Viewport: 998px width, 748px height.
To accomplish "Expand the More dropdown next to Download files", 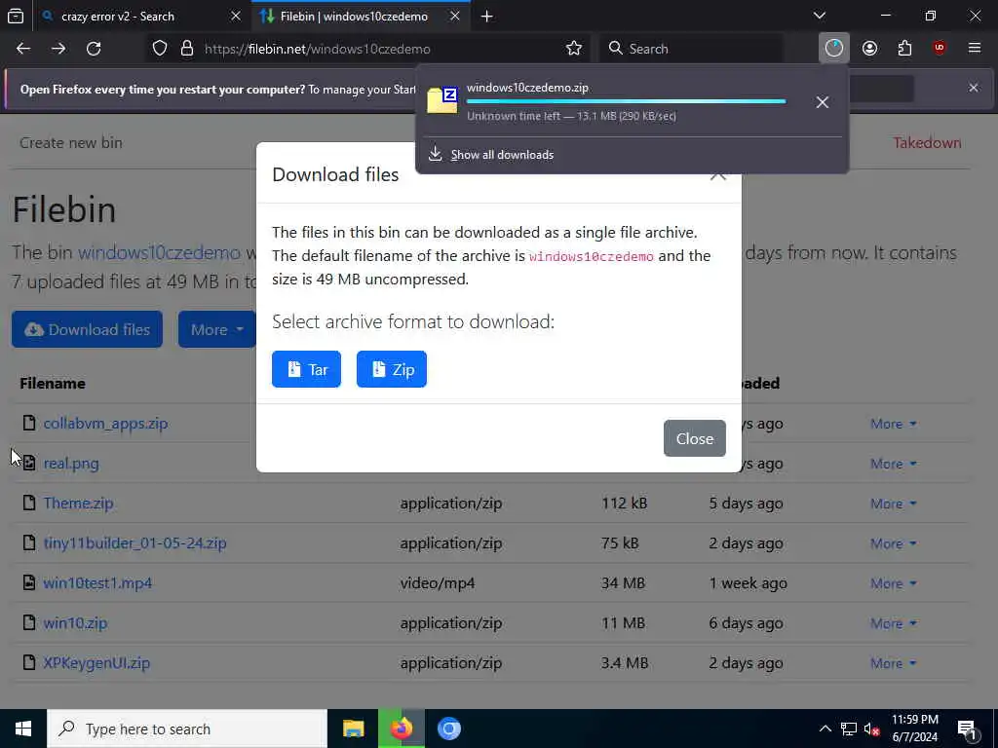I will click(x=217, y=329).
